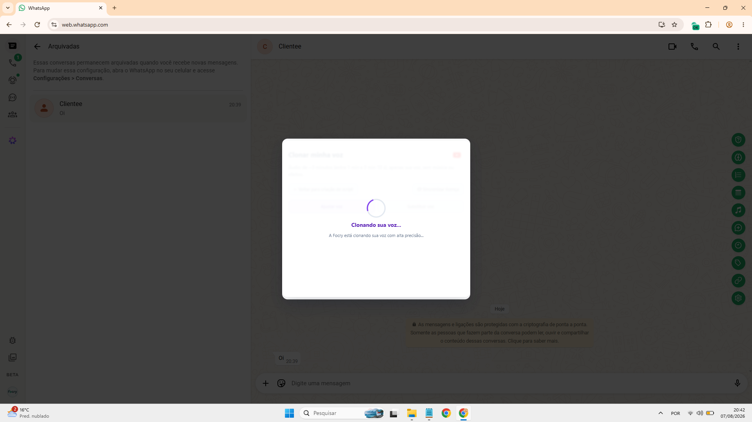This screenshot has width=752, height=422.
Task: Open the clock showing 20:42
Action: 732,413
